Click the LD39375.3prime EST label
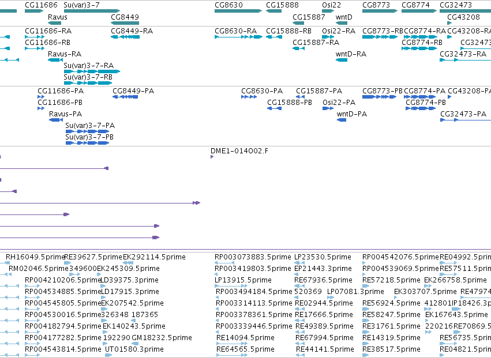Viewport: 491px width, 358px height. tap(129, 280)
